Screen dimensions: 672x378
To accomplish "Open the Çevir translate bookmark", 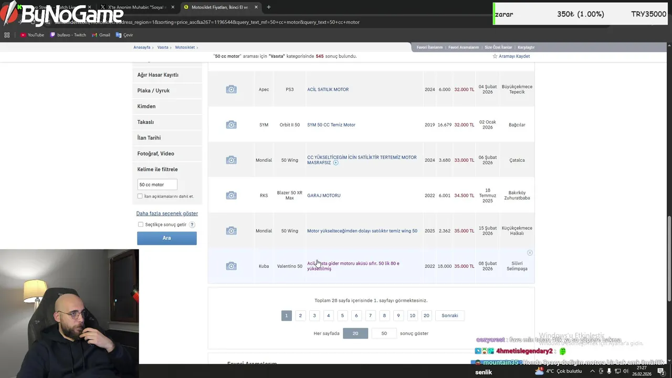I will pyautogui.click(x=124, y=35).
